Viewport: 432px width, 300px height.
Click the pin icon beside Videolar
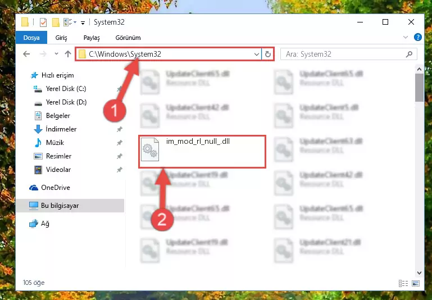pos(119,170)
